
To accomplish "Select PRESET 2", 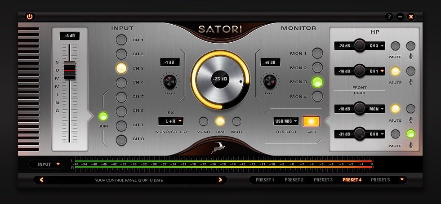I will [x=294, y=180].
